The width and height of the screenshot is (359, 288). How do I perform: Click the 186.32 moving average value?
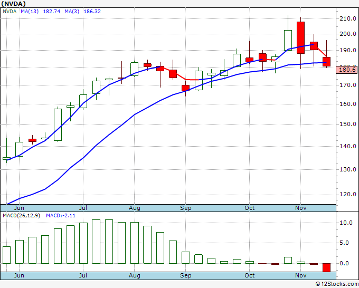click(x=92, y=12)
